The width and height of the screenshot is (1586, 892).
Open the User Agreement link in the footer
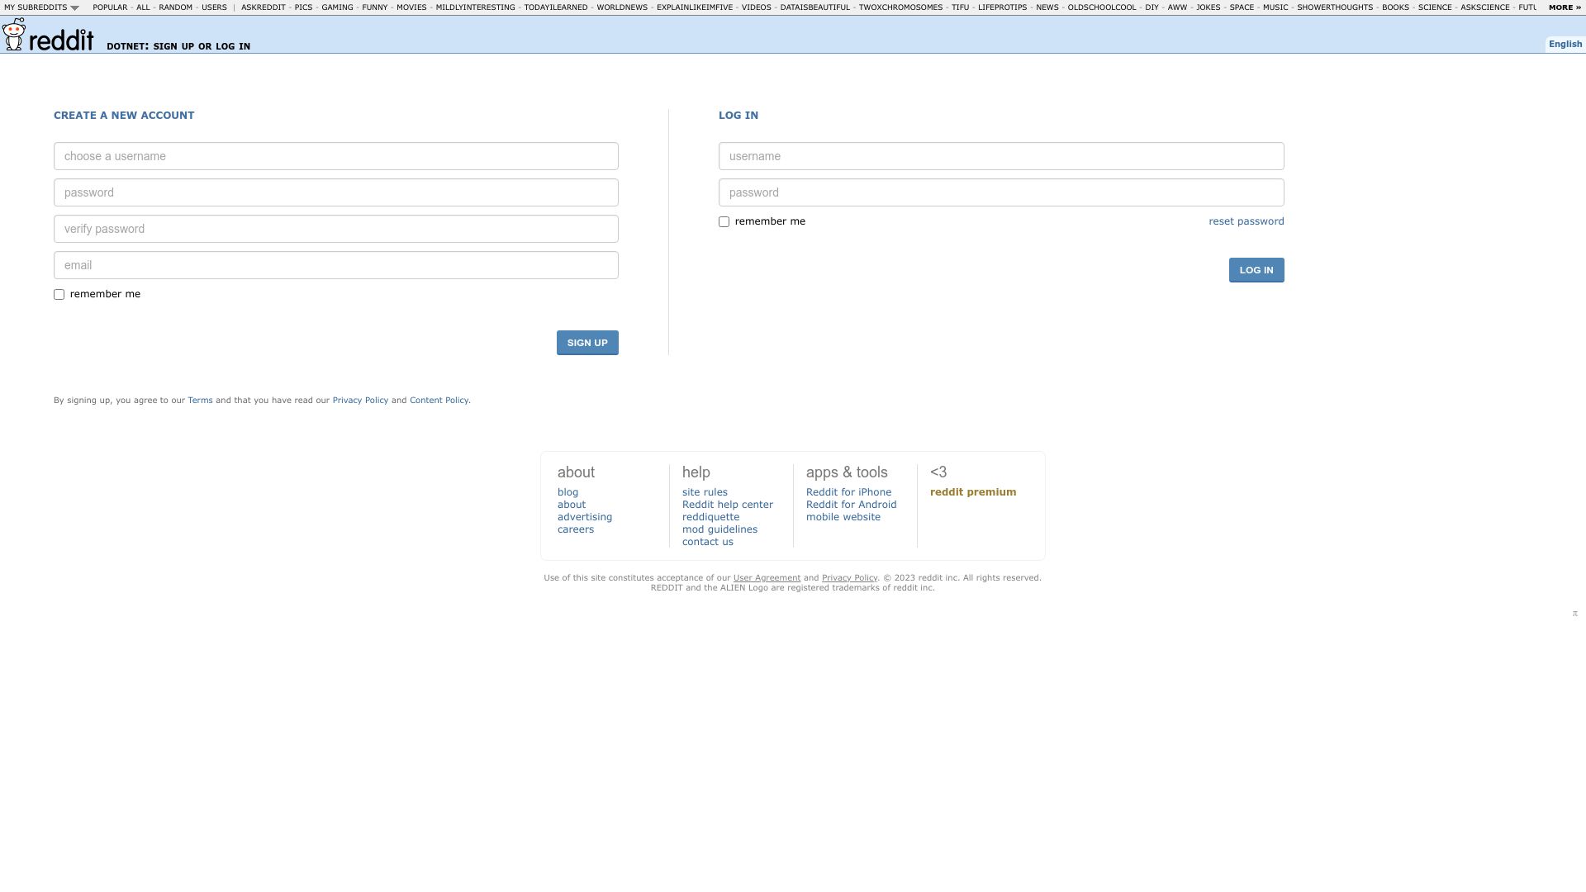pos(767,578)
